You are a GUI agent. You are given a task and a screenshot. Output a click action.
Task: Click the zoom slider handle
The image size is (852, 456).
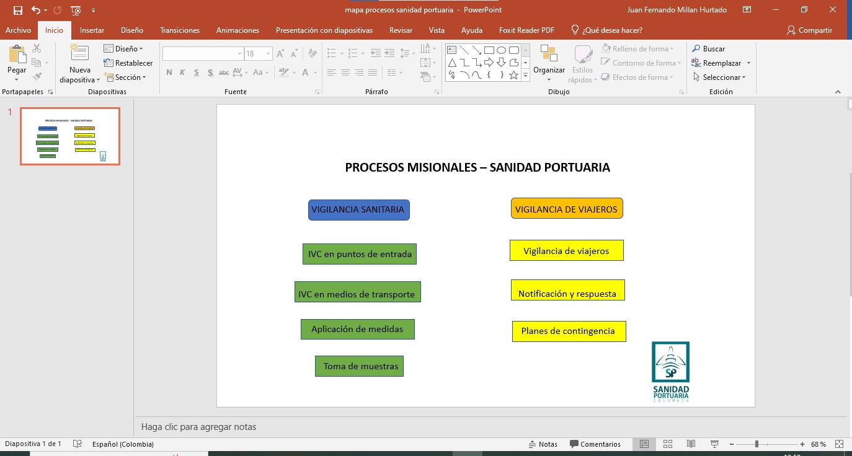click(757, 444)
